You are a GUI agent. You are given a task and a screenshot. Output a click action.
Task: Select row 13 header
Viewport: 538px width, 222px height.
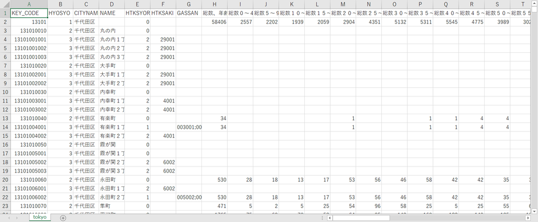pos(5,119)
